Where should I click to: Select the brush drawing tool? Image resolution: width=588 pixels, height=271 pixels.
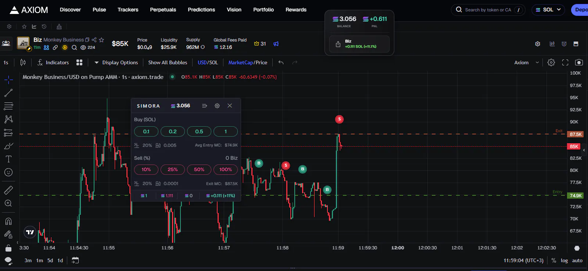8,146
